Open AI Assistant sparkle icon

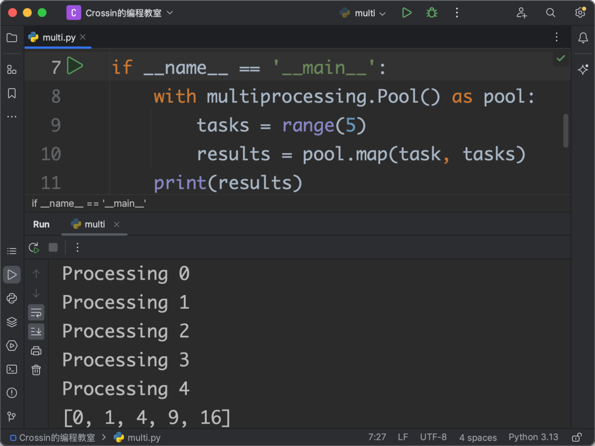[583, 69]
